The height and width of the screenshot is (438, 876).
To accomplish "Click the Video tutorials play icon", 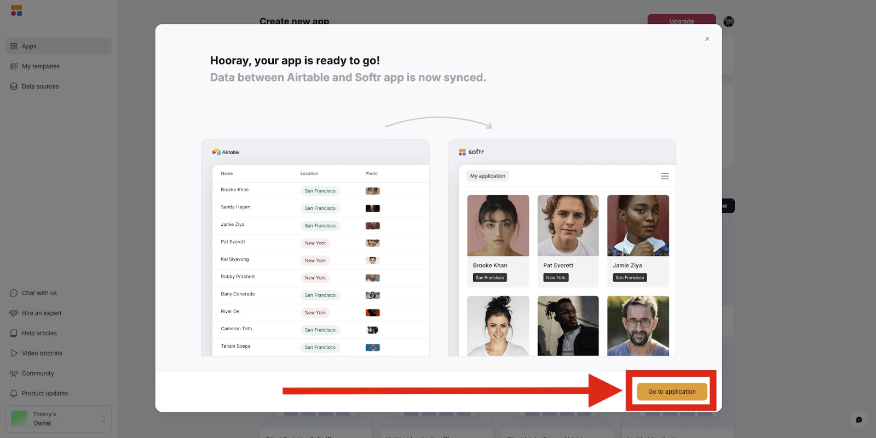I will (14, 353).
